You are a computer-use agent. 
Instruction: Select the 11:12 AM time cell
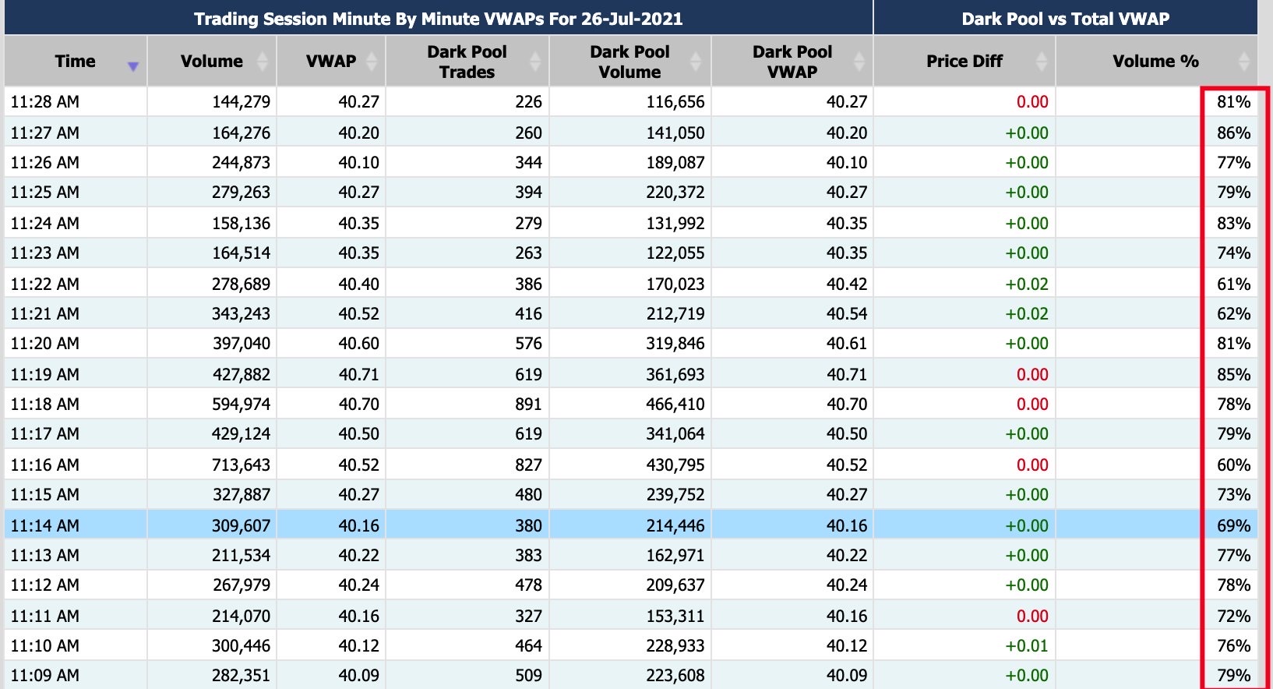76,585
